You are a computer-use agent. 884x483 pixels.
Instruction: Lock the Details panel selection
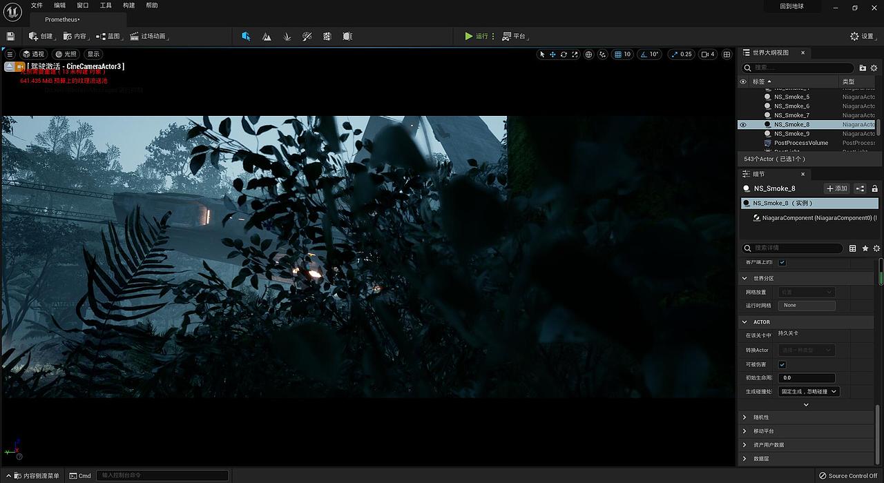874,188
